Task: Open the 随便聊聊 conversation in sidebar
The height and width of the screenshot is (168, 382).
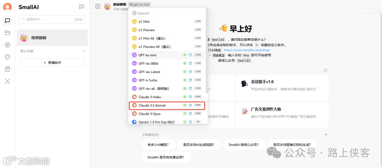Action: (x=52, y=38)
